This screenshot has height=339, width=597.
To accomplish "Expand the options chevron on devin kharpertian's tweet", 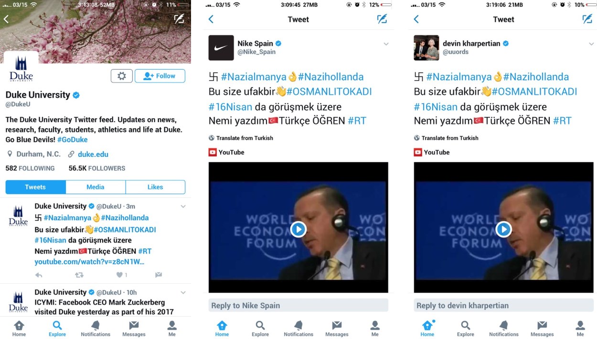I will click(591, 44).
